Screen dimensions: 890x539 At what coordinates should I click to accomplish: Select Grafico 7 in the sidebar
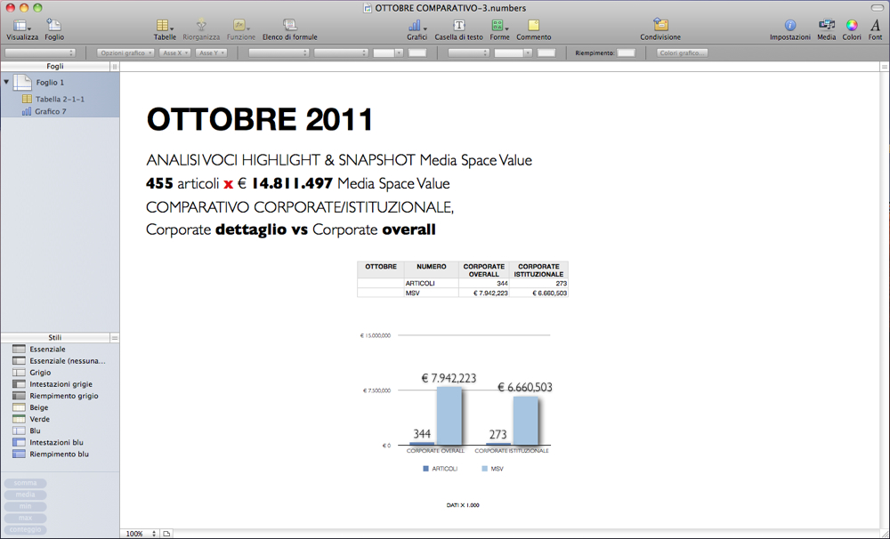(51, 111)
